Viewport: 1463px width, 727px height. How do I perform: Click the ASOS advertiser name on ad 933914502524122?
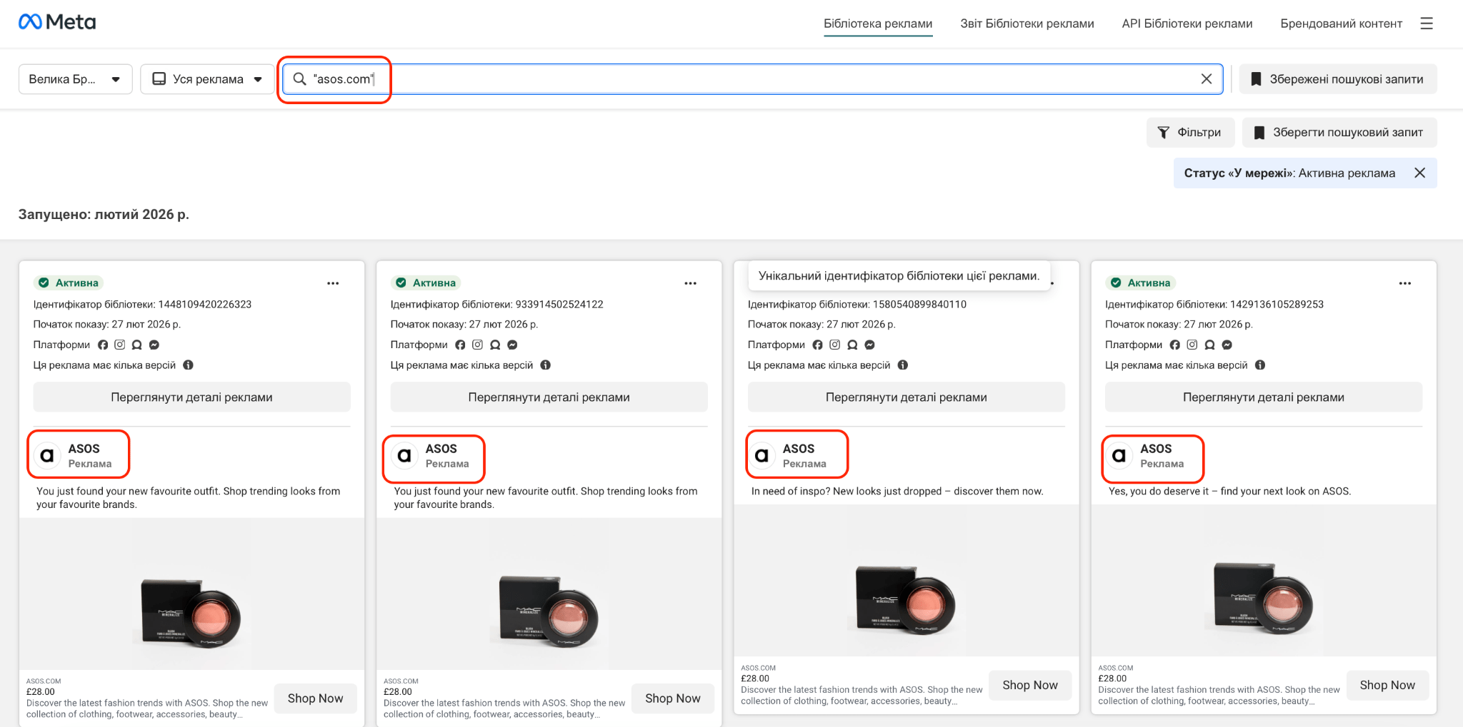[441, 449]
